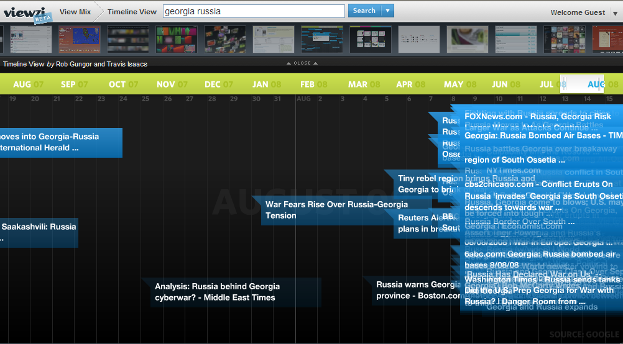Open the Analysis: Russia behind Georgia cyberwar article
Screen dimensions: 623x344
click(x=217, y=292)
